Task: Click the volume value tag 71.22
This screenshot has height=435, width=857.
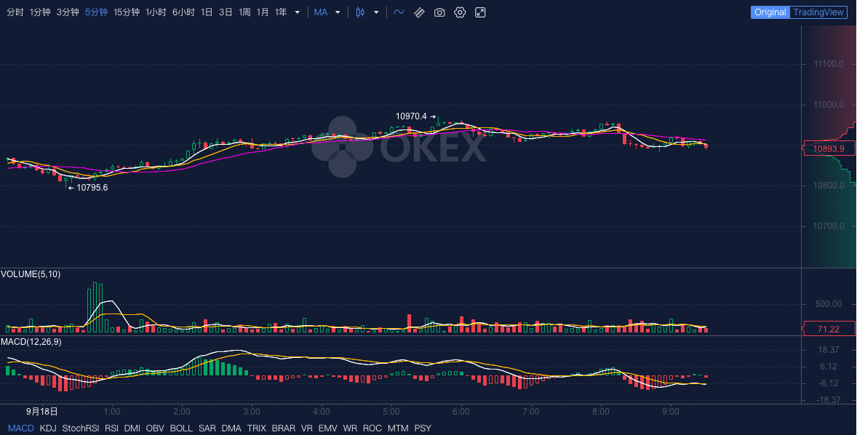Action: click(x=829, y=329)
